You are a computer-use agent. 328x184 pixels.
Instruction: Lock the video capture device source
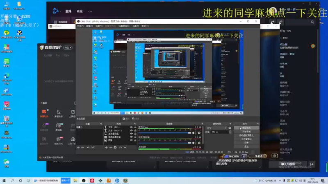point(135,137)
